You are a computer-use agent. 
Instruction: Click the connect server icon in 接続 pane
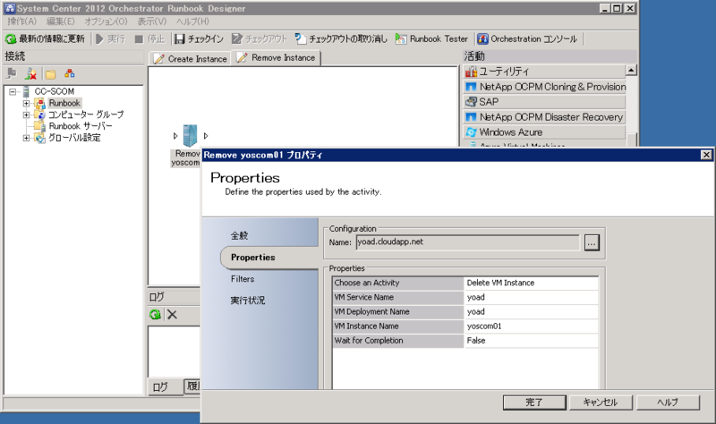[x=12, y=73]
